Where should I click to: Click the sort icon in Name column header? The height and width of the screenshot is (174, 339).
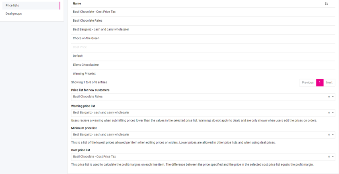(326, 4)
